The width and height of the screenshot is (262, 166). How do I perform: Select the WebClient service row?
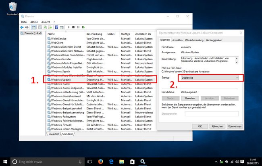100,43
